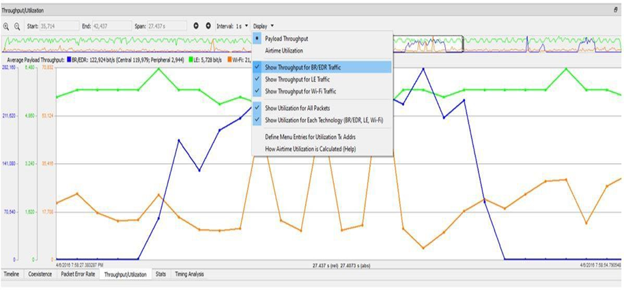The height and width of the screenshot is (290, 624).
Task: Open the Display dropdown menu
Action: 264,26
